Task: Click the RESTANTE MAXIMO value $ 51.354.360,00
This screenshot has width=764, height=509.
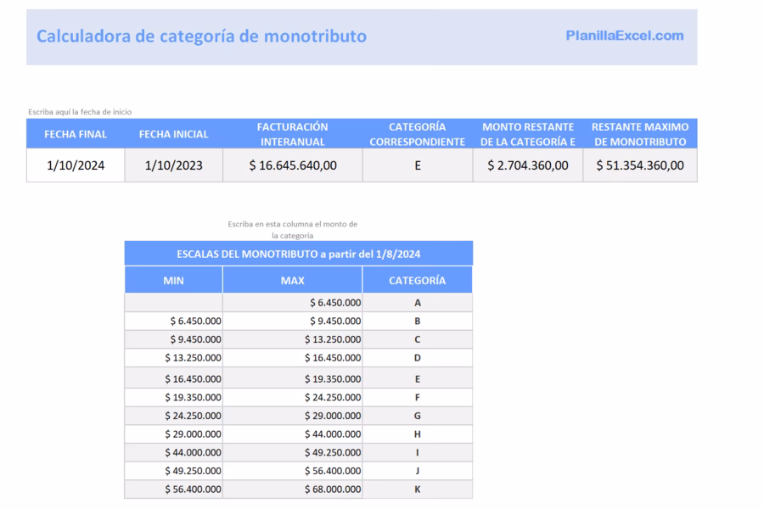Action: (x=639, y=165)
